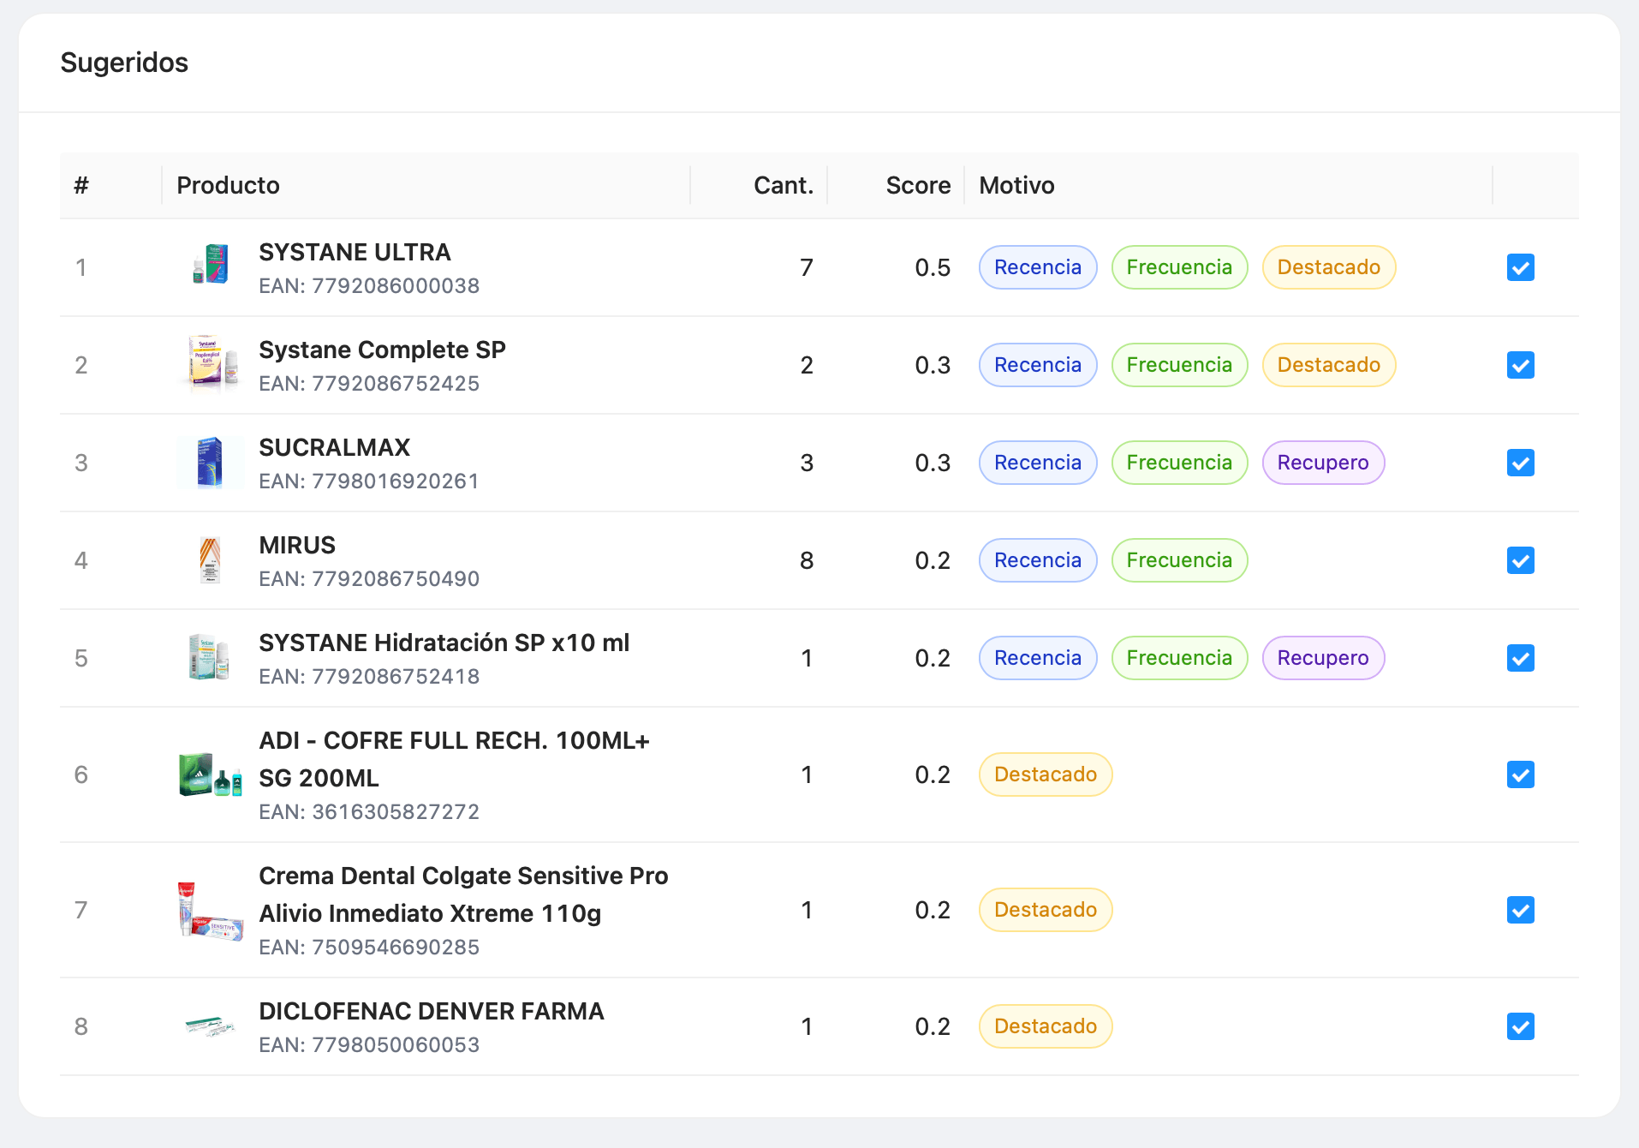Open SYSTANE Hidratación SP product thumbnail

tap(211, 658)
